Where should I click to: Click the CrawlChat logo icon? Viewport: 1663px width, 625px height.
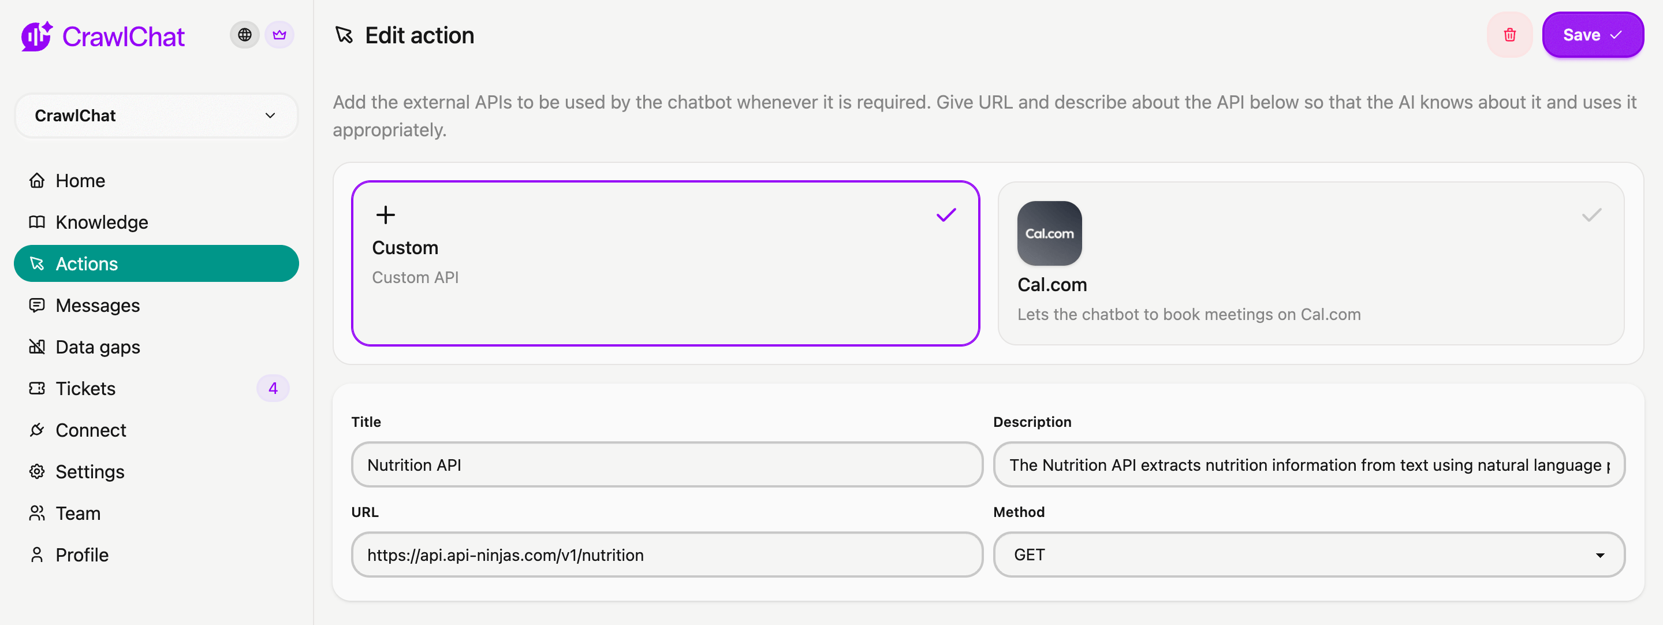coord(37,36)
